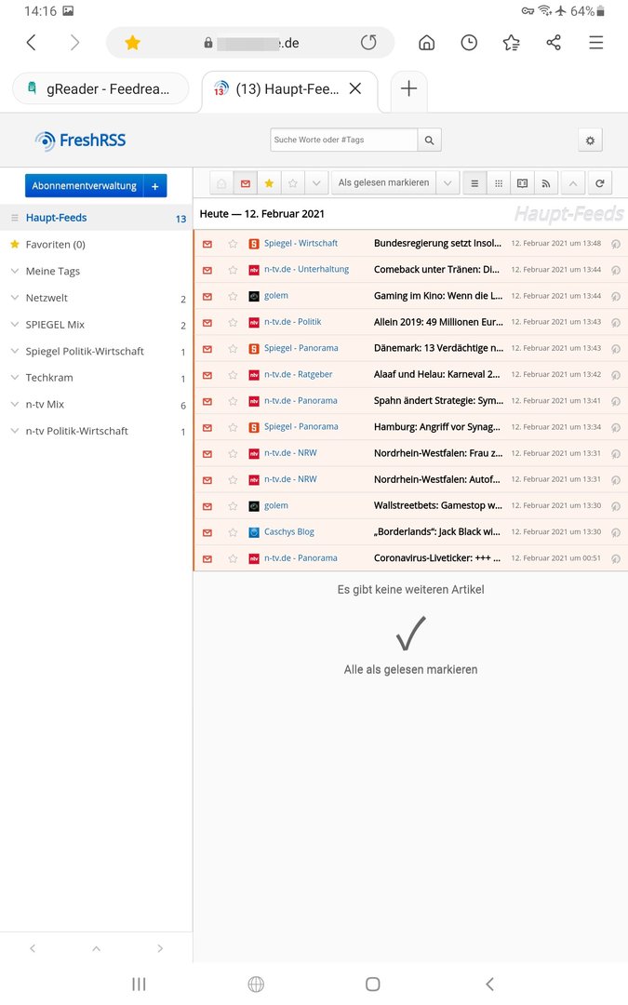Expand the Techkram category
The image size is (628, 1005).
coord(15,378)
